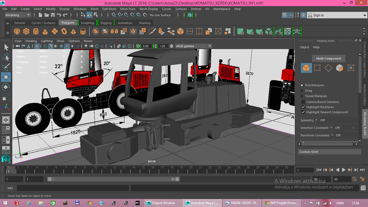Open the Symmetry dropdown
Screen dimensions: 368x207
tap(316, 120)
